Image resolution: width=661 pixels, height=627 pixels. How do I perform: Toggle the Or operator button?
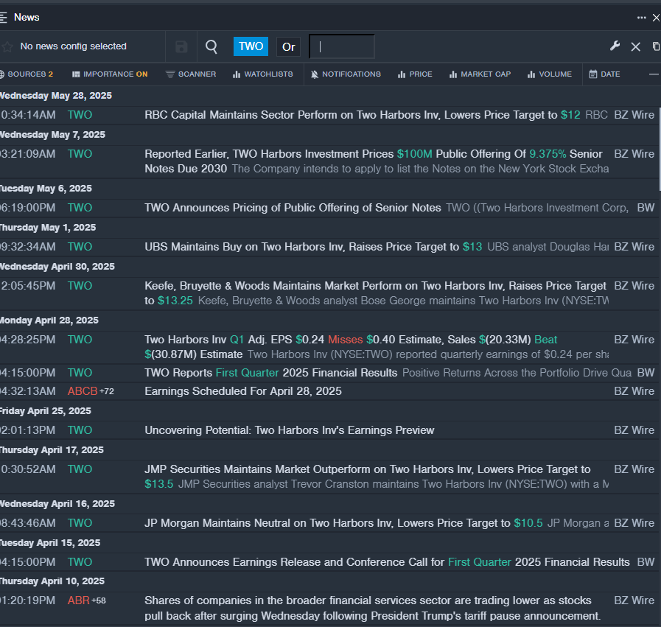click(x=288, y=46)
